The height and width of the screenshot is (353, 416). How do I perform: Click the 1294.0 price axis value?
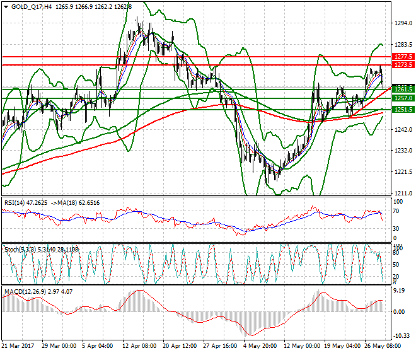click(403, 23)
